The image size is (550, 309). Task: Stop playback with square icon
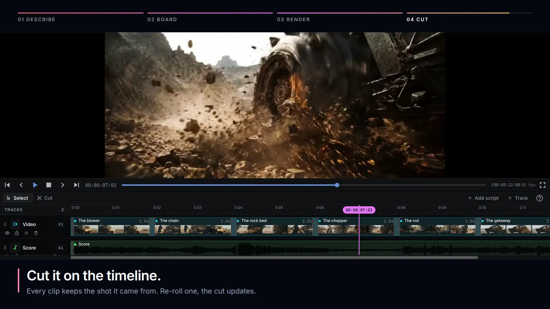[49, 185]
